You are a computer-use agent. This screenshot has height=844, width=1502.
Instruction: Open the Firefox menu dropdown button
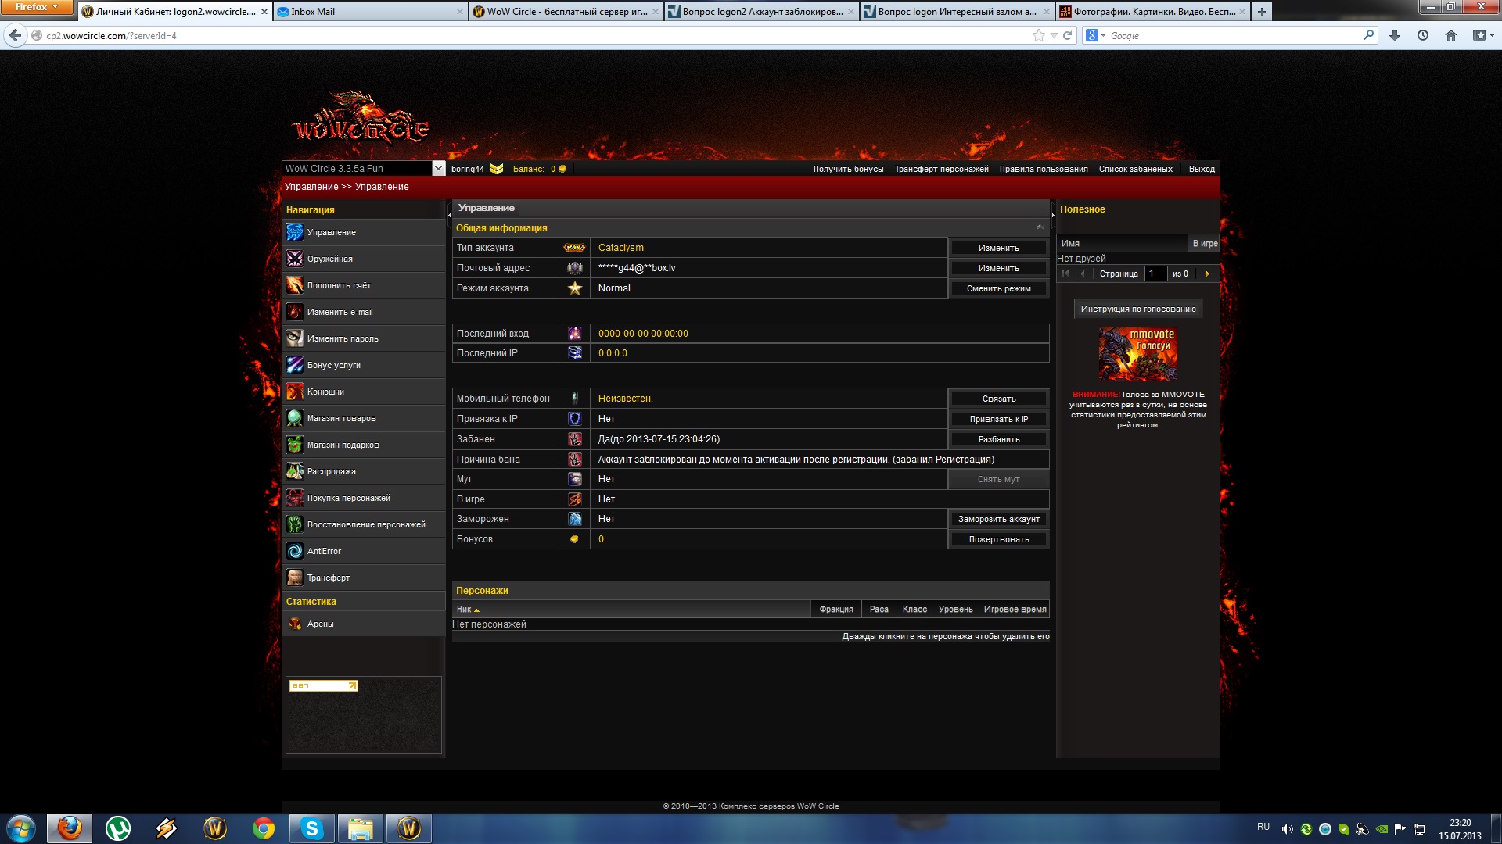[37, 7]
